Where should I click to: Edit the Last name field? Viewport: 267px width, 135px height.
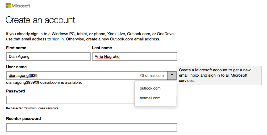(x=135, y=57)
